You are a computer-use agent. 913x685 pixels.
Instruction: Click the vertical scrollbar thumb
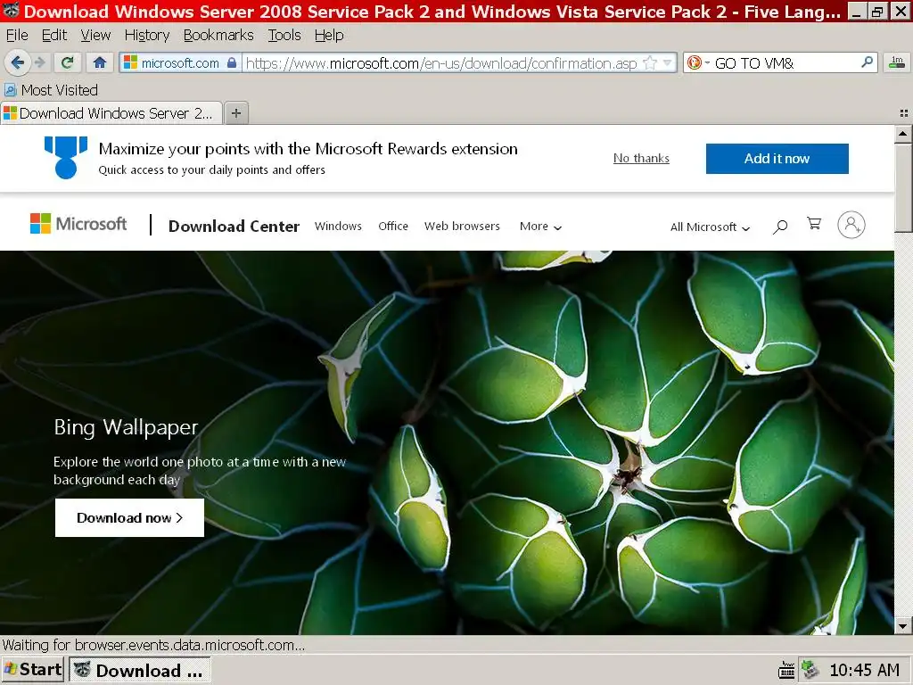point(903,188)
